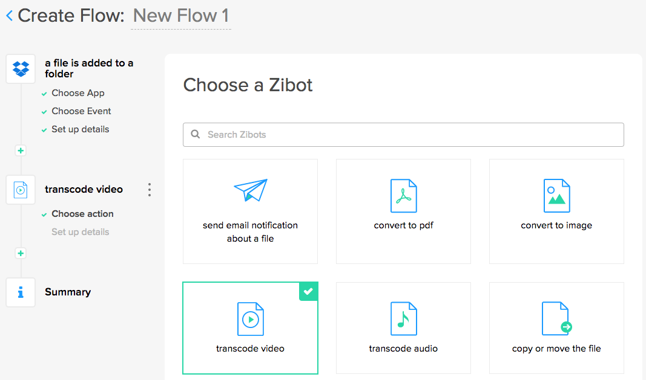
Task: Go to the Choose App step
Action: click(77, 93)
